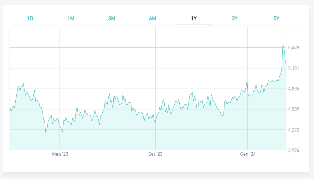Click the 3,996 bottom axis label
314x179 pixels.
(x=294, y=150)
